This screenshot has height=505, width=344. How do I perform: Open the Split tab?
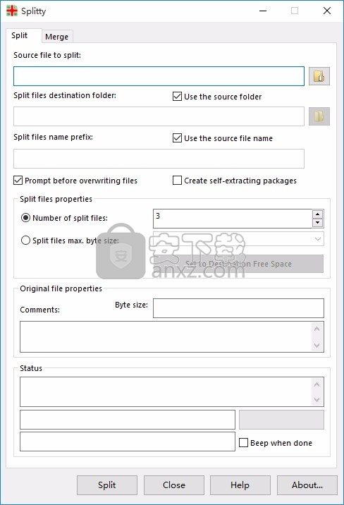click(x=20, y=35)
